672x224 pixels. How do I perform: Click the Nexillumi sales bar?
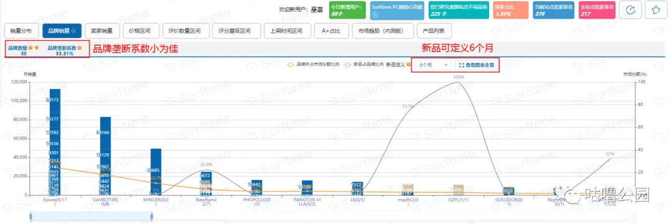click(206, 184)
